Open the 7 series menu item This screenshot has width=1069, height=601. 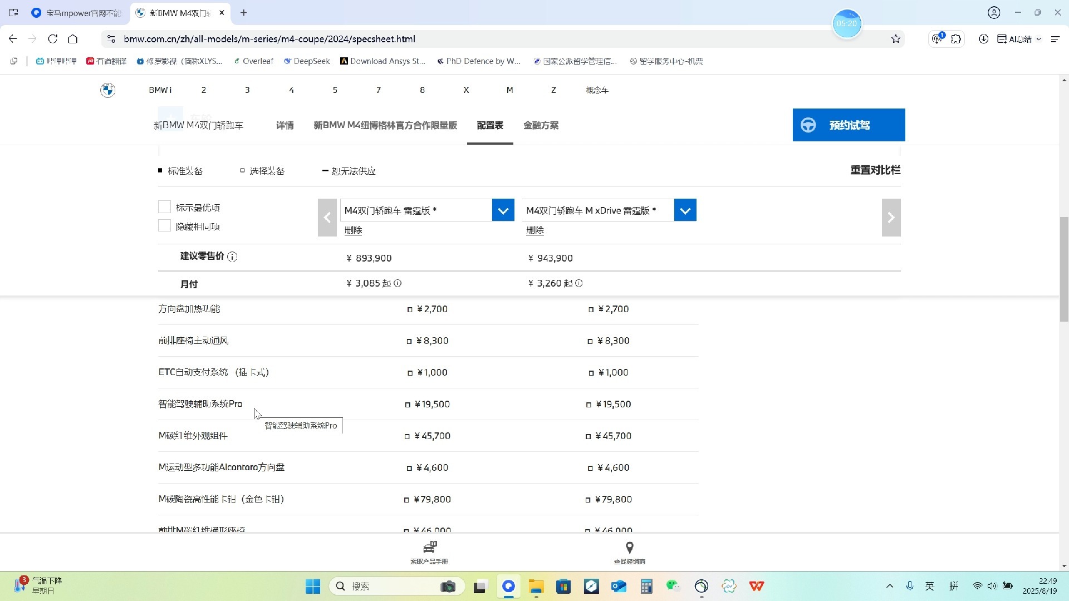[379, 90]
